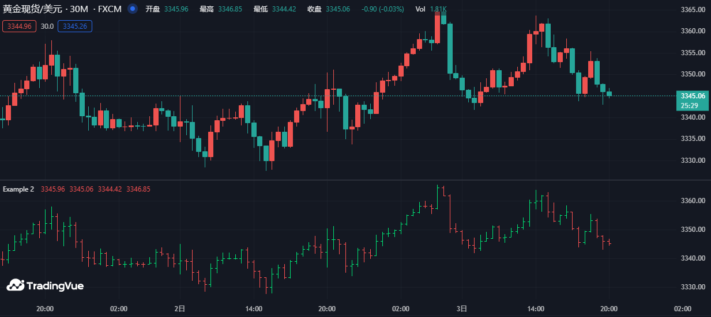Image resolution: width=711 pixels, height=317 pixels.
Task: Click the red sell price 3344.96
Action: pos(20,26)
